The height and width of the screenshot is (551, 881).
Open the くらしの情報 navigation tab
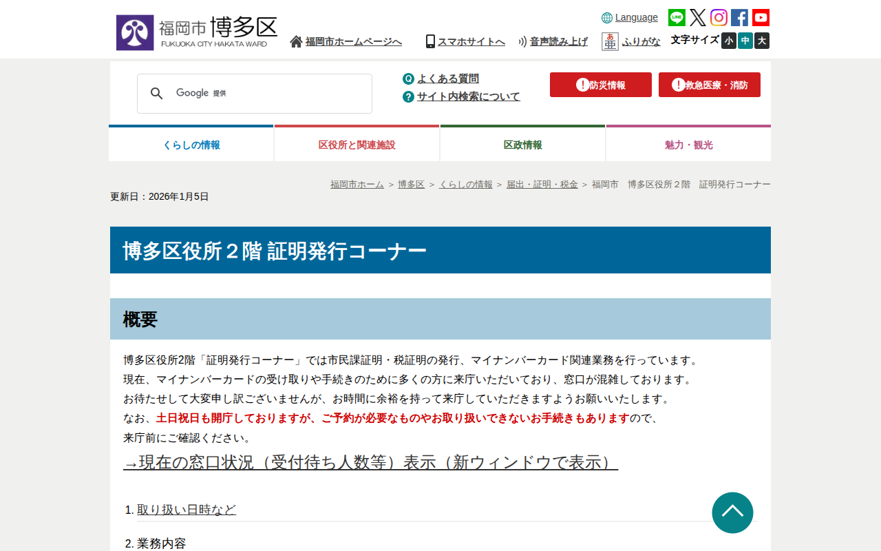coord(191,144)
